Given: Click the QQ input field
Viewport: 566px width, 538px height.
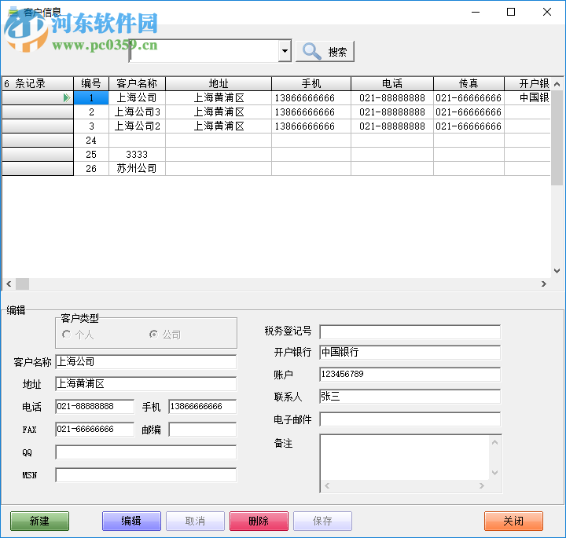Looking at the screenshot, I should click(146, 452).
